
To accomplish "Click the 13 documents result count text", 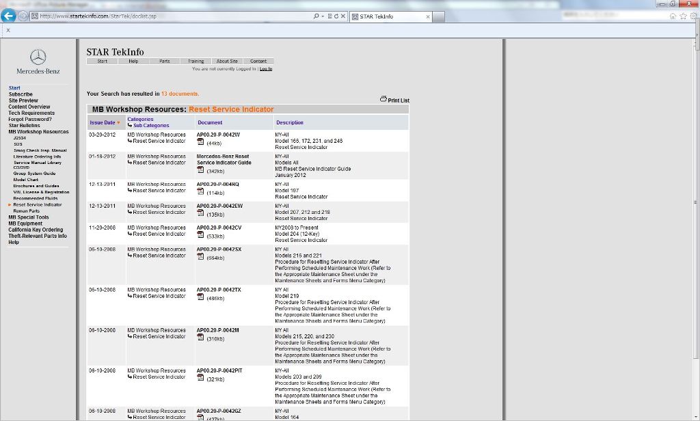I will coord(180,94).
